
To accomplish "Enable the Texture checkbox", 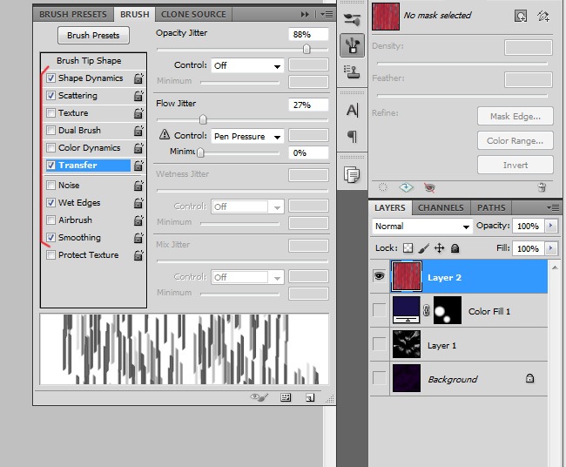I will 51,113.
